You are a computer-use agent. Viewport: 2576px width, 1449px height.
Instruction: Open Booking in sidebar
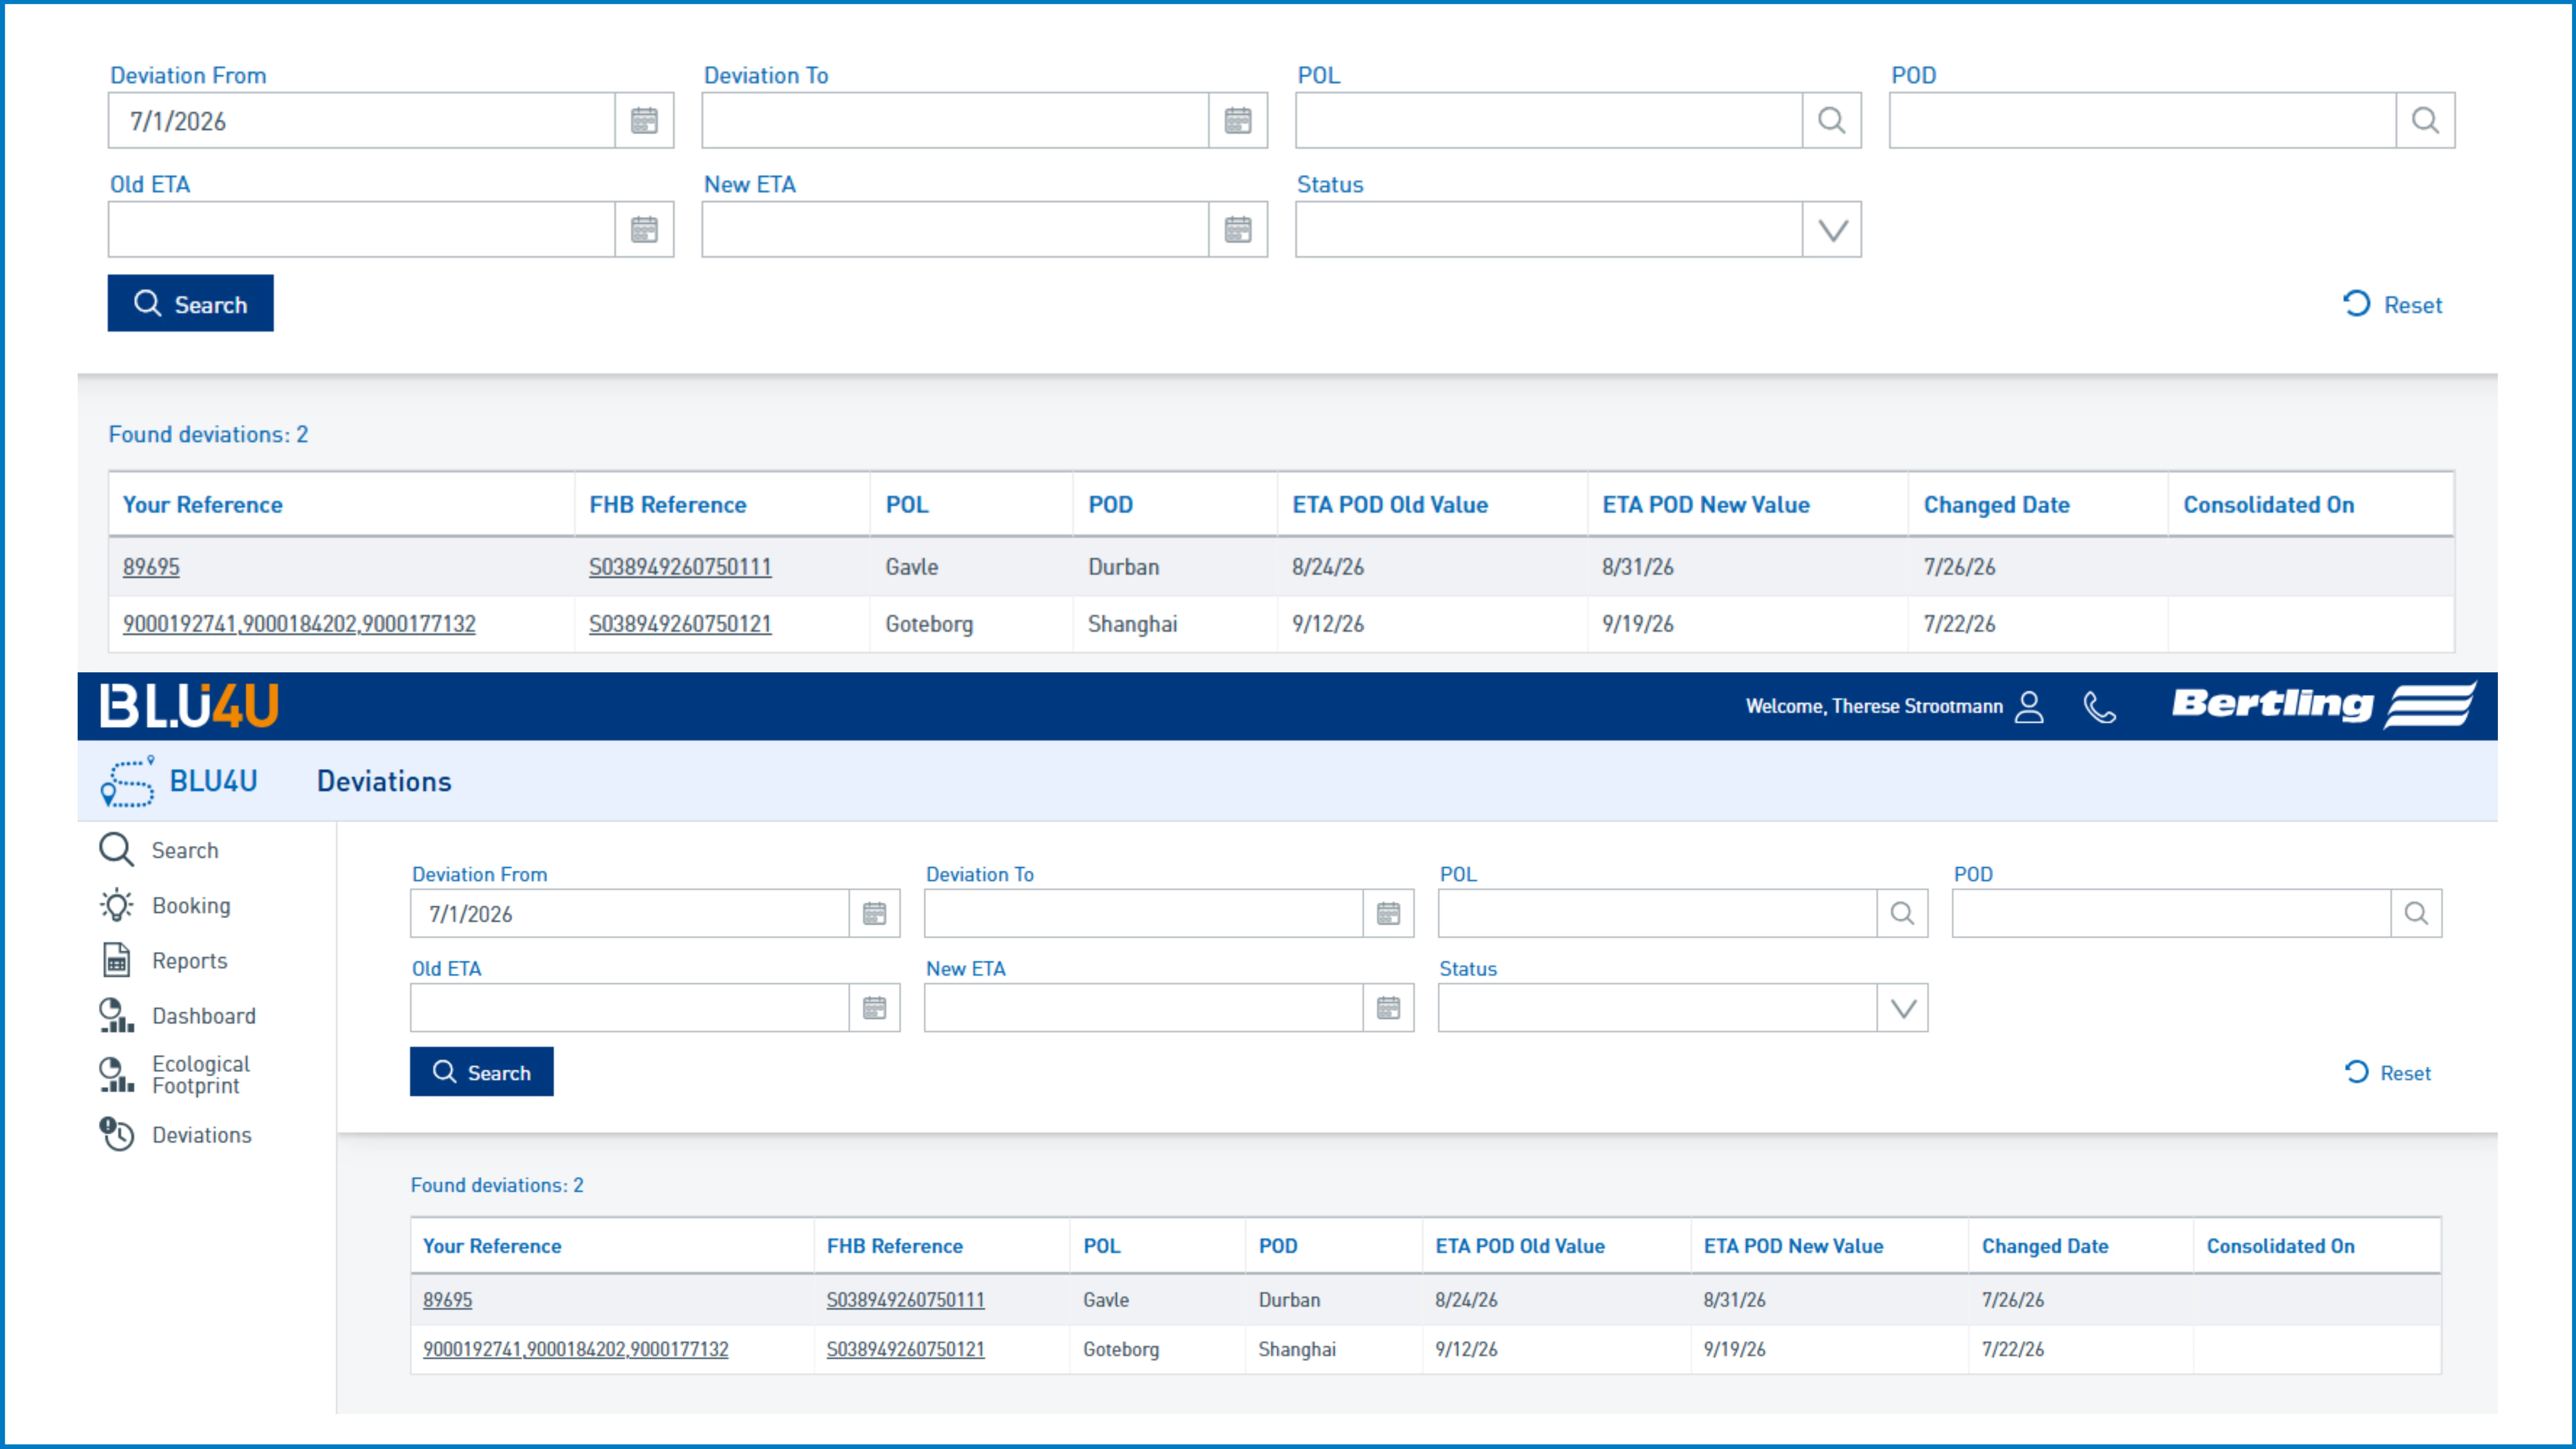click(x=191, y=906)
